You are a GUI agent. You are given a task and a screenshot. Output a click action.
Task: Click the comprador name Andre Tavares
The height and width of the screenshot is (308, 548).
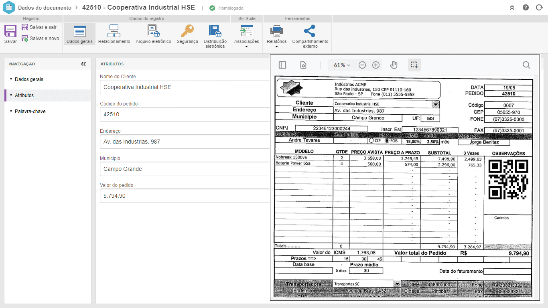304,140
